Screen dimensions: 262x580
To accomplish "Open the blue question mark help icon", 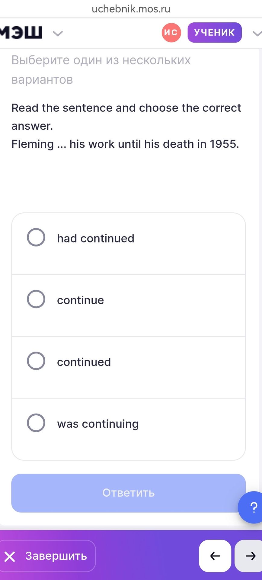I will tap(251, 507).
